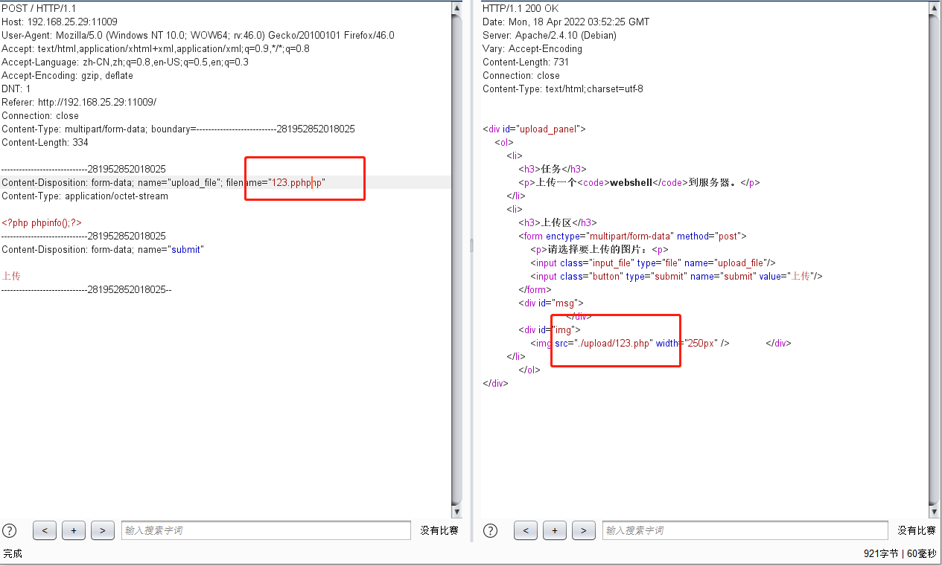Click the img src "./upload/123.php" line
The width and height of the screenshot is (942, 566).
(x=630, y=343)
